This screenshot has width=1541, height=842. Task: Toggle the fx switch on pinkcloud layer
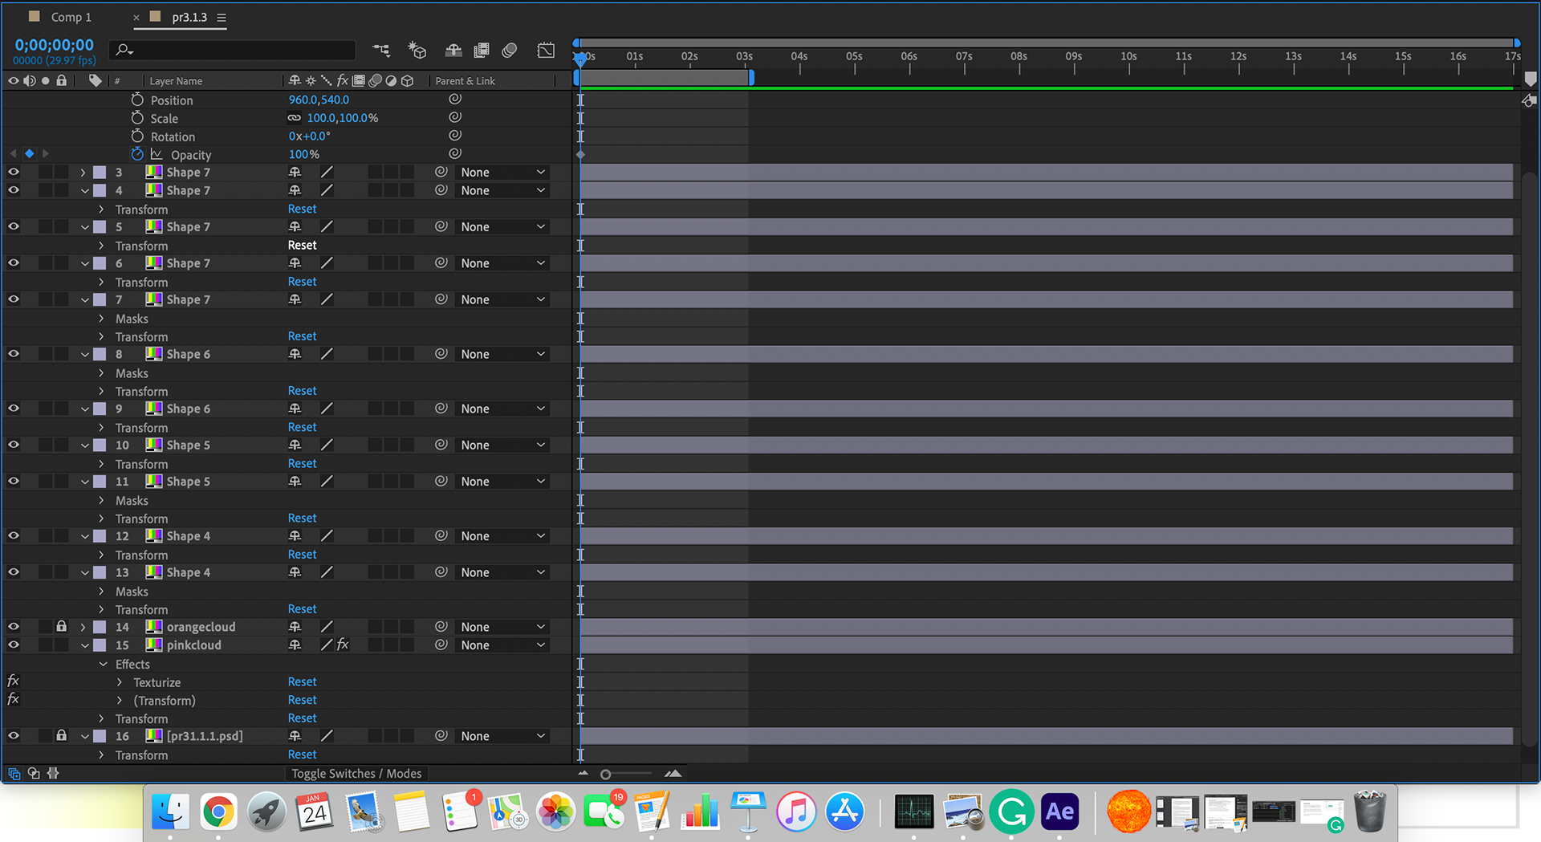tap(343, 645)
